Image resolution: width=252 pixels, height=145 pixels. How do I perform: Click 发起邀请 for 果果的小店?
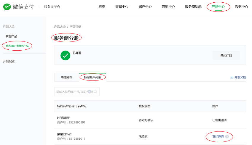coord(218,136)
